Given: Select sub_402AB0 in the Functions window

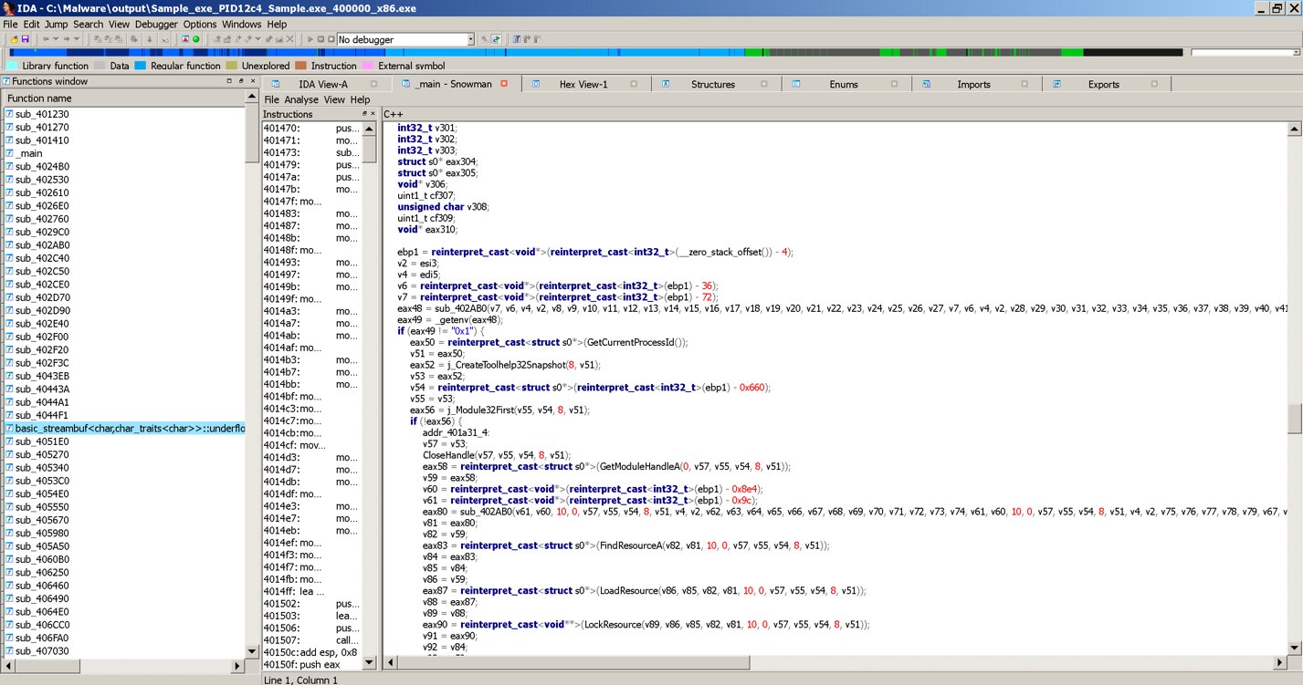Looking at the screenshot, I should pos(42,245).
